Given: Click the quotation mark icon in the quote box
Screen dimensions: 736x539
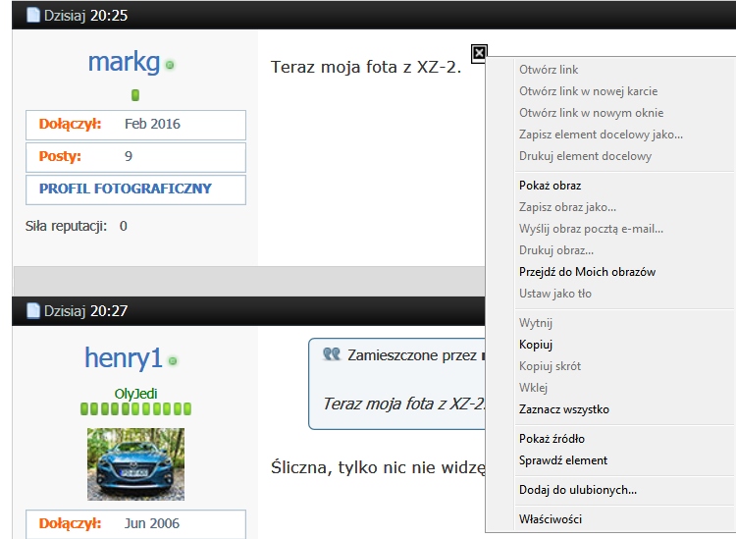Looking at the screenshot, I should click(332, 354).
